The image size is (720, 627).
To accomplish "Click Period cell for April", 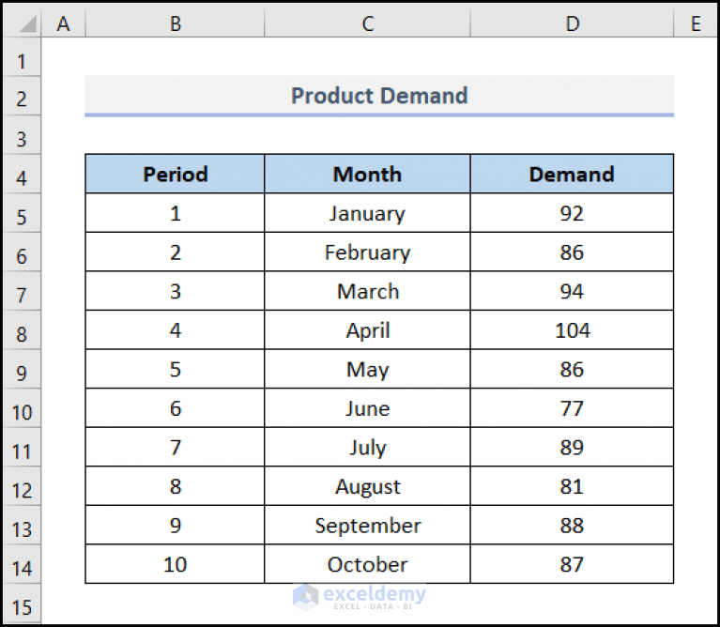I will [x=175, y=330].
